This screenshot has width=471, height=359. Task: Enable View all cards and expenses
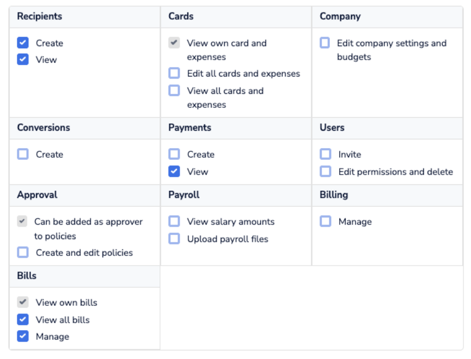[174, 91]
